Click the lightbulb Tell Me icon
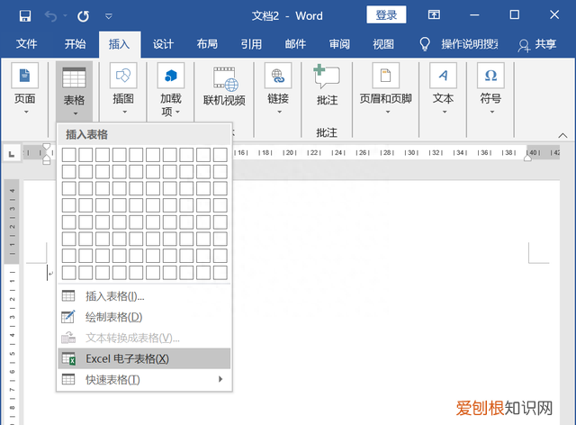This screenshot has width=576, height=425. point(425,44)
